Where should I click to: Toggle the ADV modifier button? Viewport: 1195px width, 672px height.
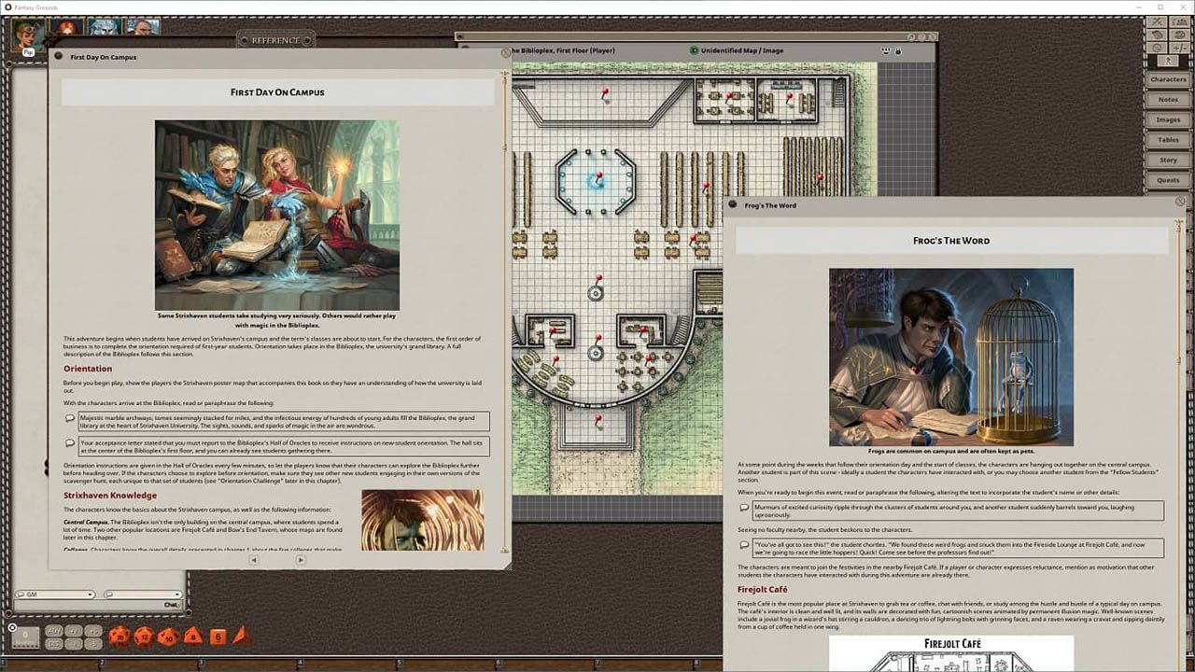[x=53, y=630]
